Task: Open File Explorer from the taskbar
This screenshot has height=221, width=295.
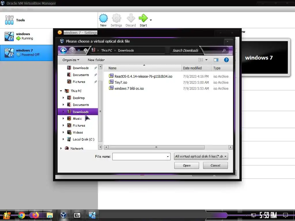Action: pos(50,215)
